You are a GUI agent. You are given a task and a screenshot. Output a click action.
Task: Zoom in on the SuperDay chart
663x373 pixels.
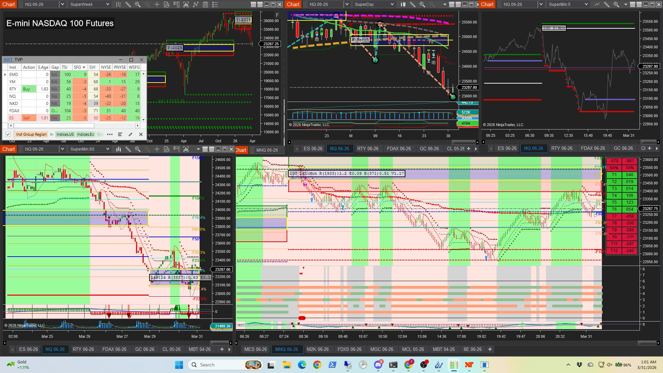pyautogui.click(x=422, y=4)
